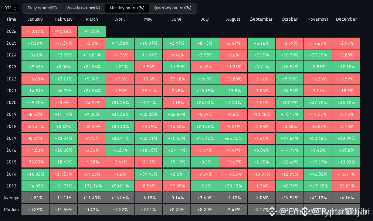Screen dimensions: 373x221
Task: Select the 2026 row label
Action: click(x=11, y=31)
